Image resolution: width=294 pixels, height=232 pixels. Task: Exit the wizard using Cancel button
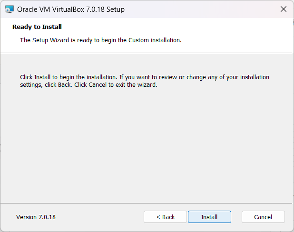tap(263, 217)
